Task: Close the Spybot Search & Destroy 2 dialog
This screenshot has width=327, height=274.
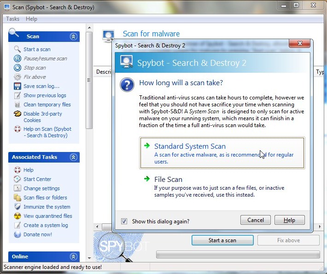Action: 300,43
